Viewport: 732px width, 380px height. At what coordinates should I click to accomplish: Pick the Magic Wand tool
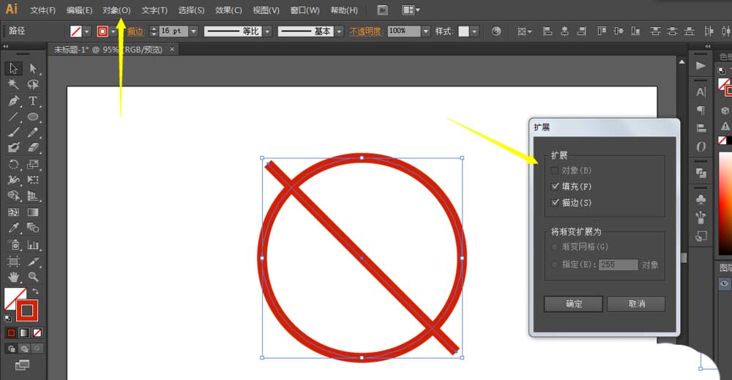(x=13, y=84)
